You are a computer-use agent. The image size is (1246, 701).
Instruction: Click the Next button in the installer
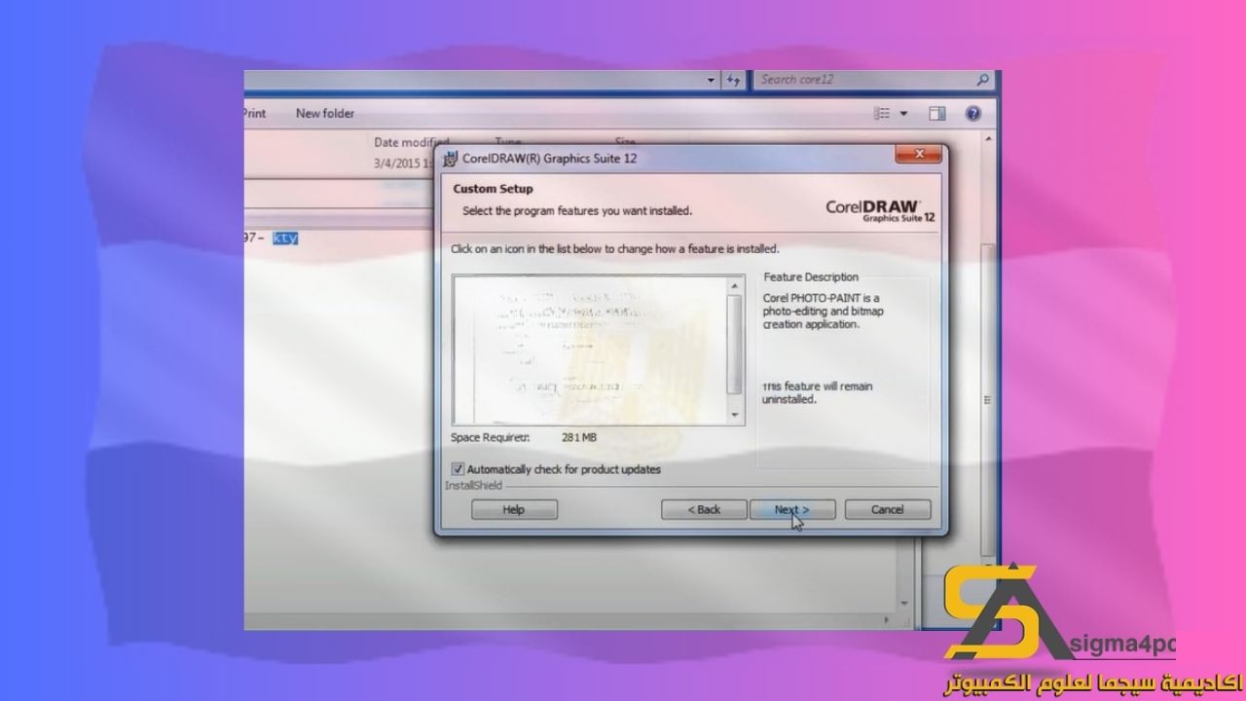tap(791, 509)
